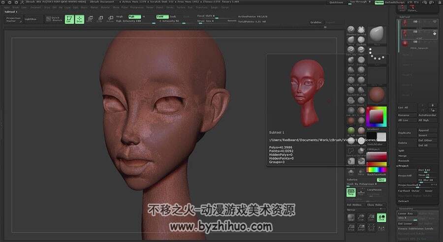
Task: Open the Material menu
Action: pos(105,7)
